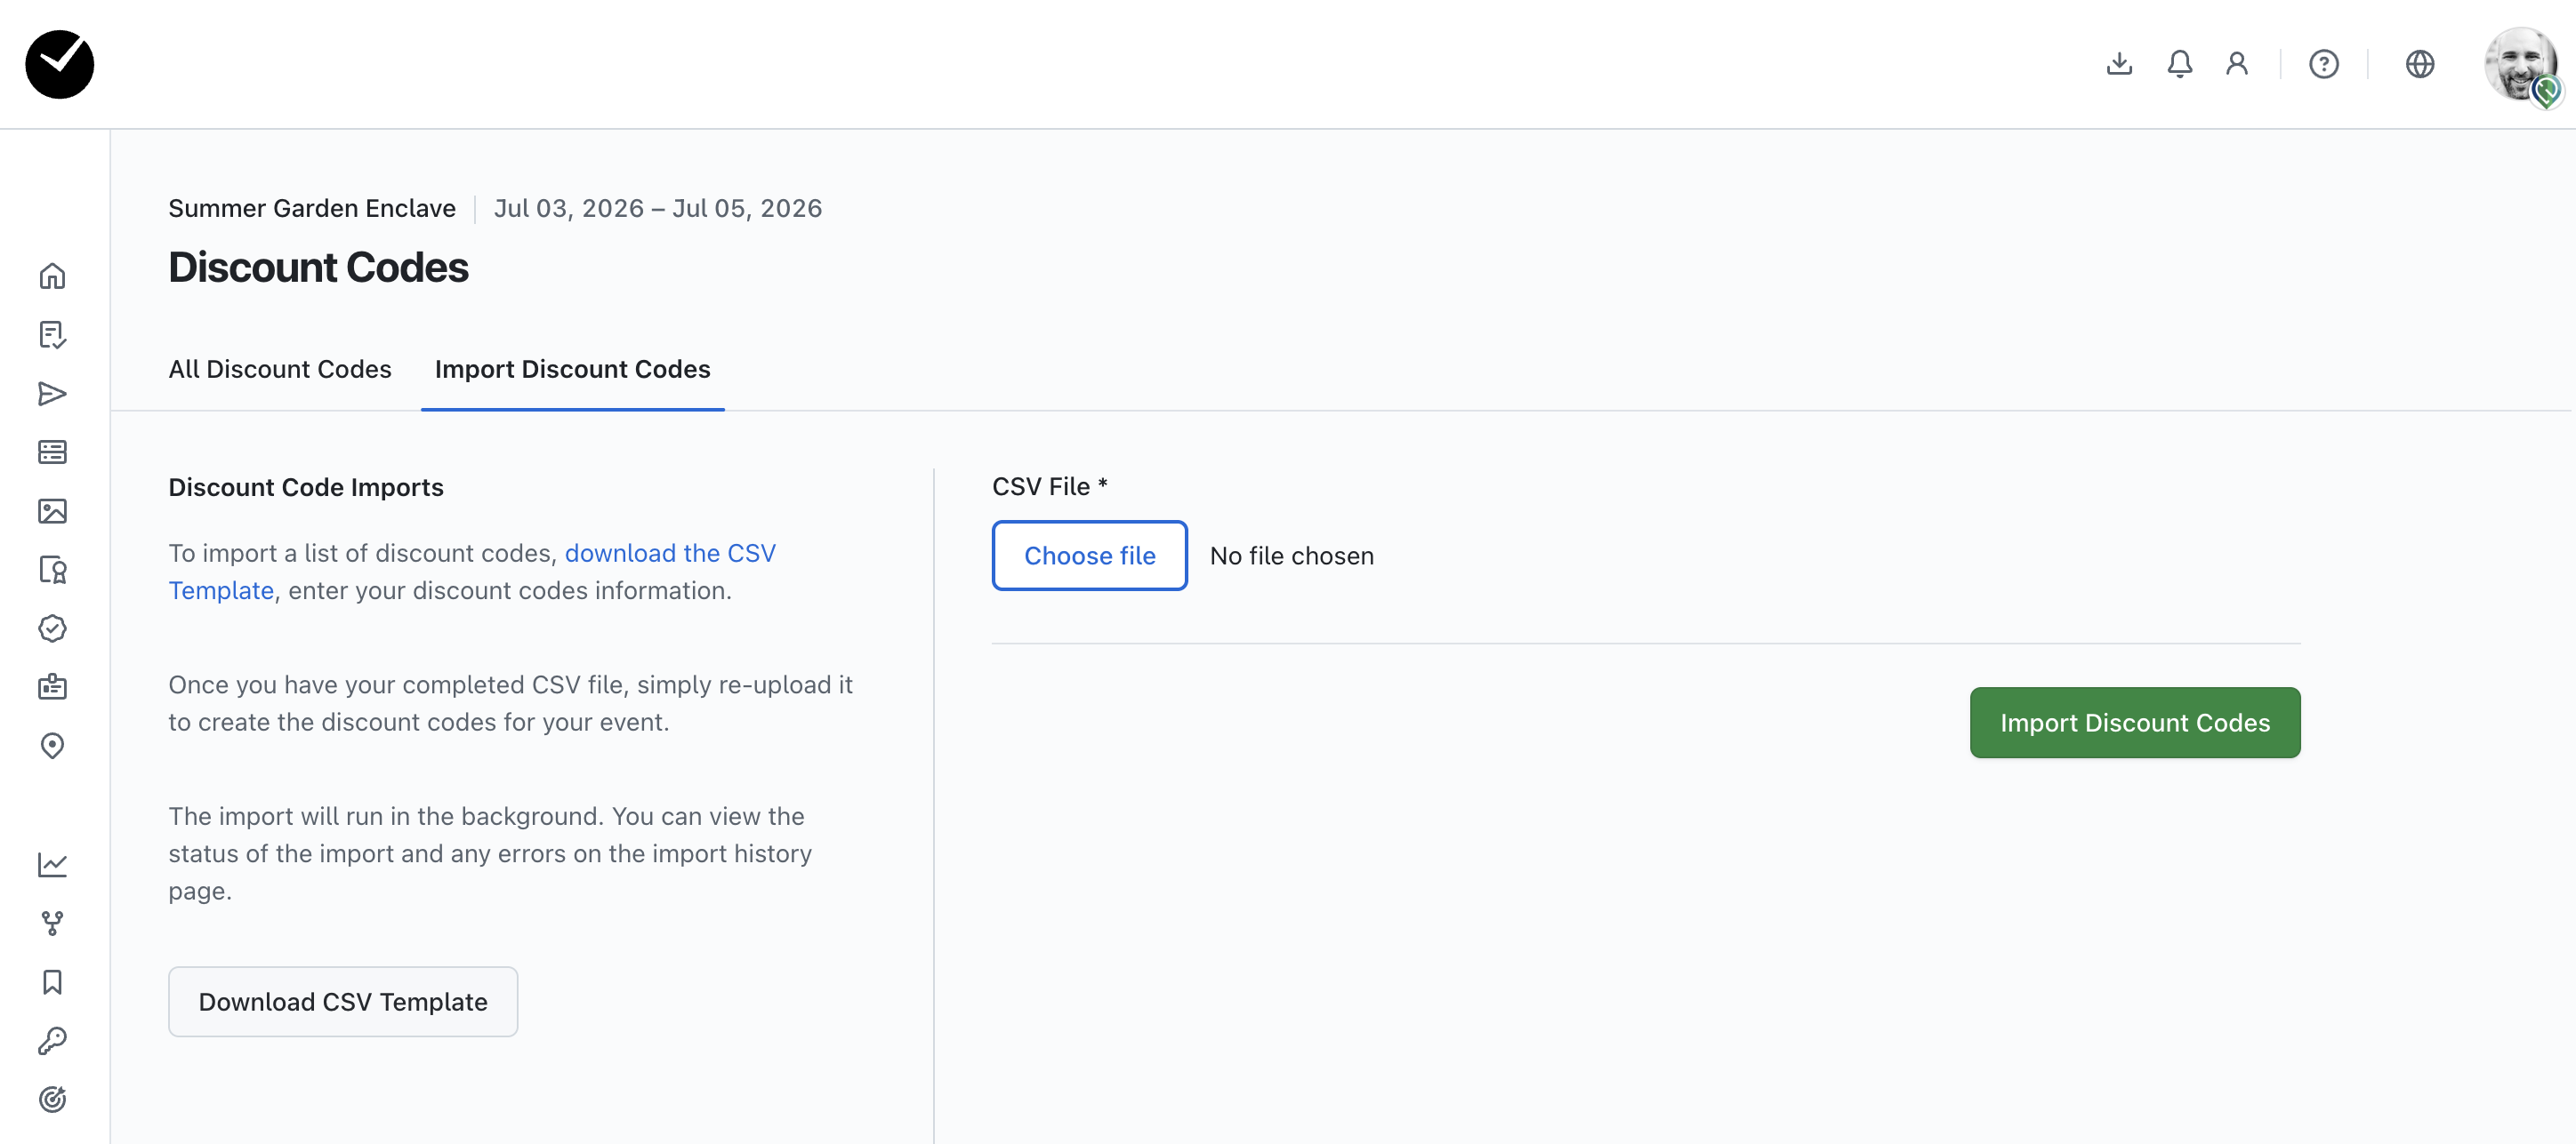Follow the download the CSV Template link
Screen dimensions: 2576x1144
coord(669,553)
